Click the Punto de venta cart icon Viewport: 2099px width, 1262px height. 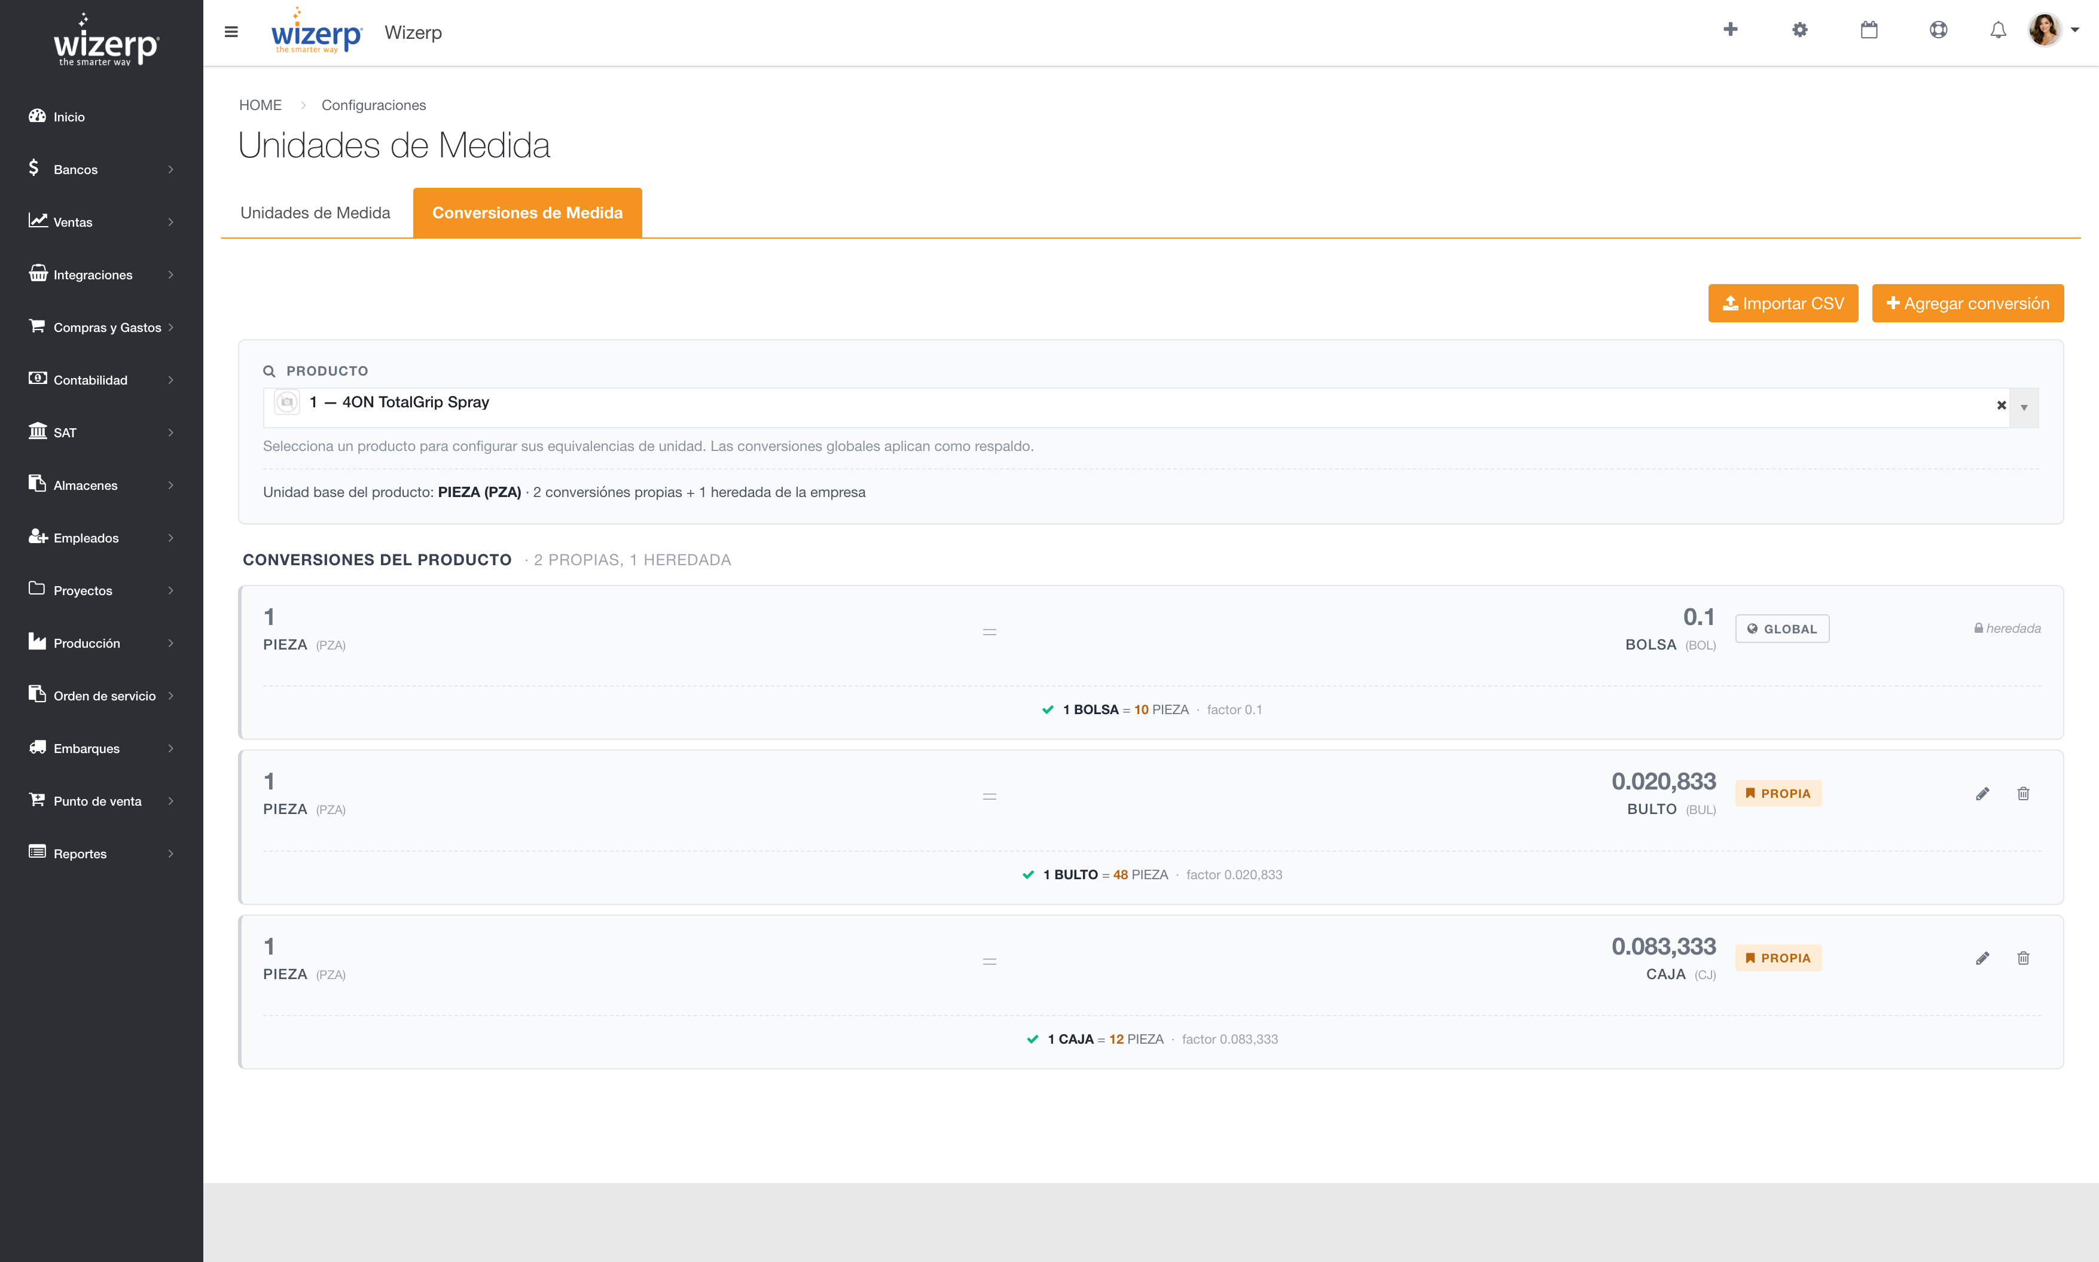[x=36, y=800]
